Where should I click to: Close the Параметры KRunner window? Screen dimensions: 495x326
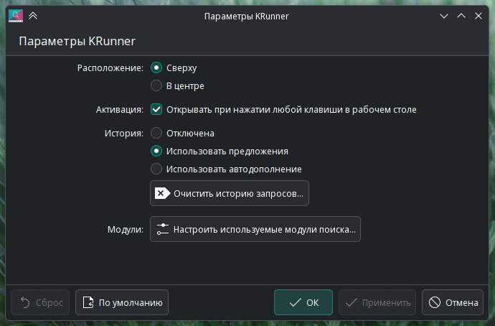click(x=478, y=16)
